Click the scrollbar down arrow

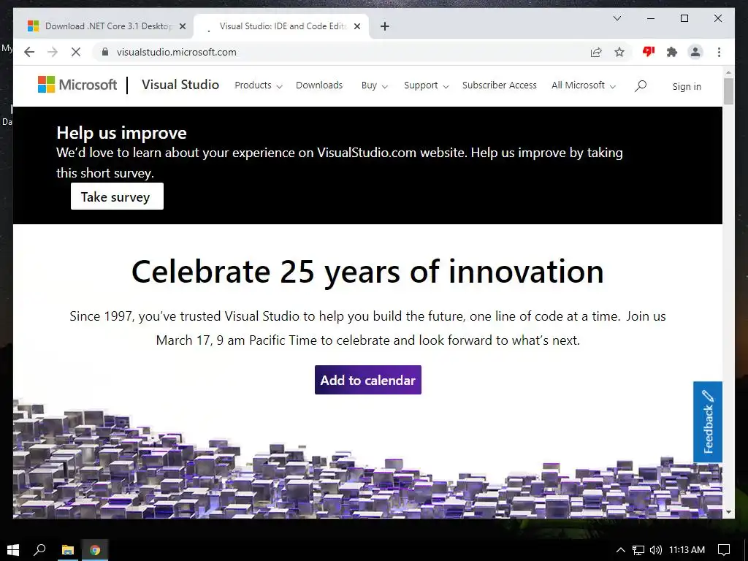click(x=728, y=512)
